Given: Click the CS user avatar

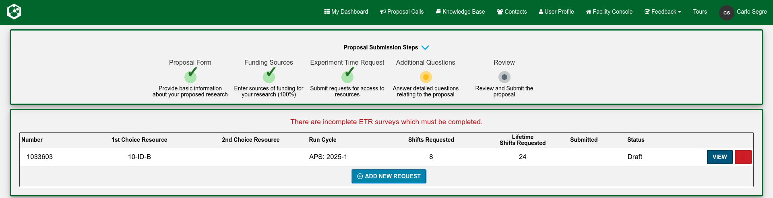Looking at the screenshot, I should (726, 12).
